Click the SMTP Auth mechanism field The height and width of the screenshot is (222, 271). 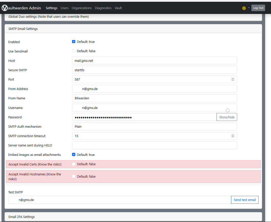[154, 126]
